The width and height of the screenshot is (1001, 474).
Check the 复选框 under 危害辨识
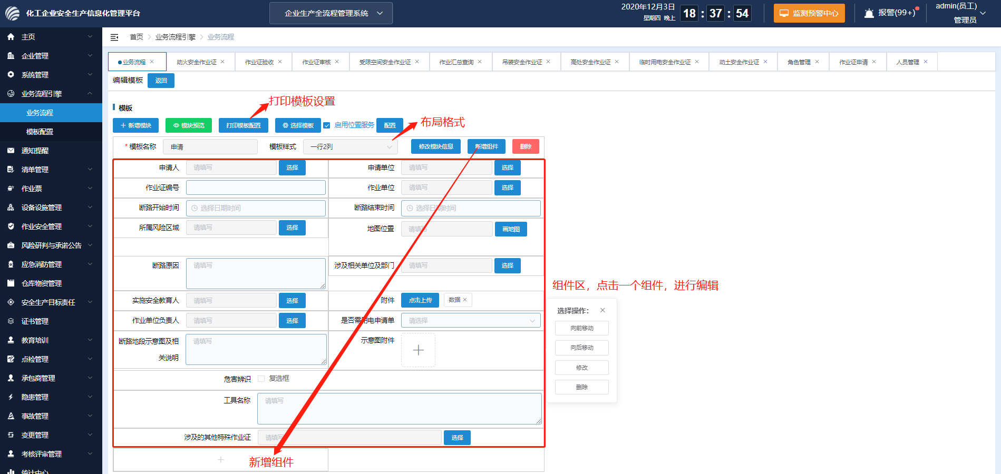tap(261, 379)
